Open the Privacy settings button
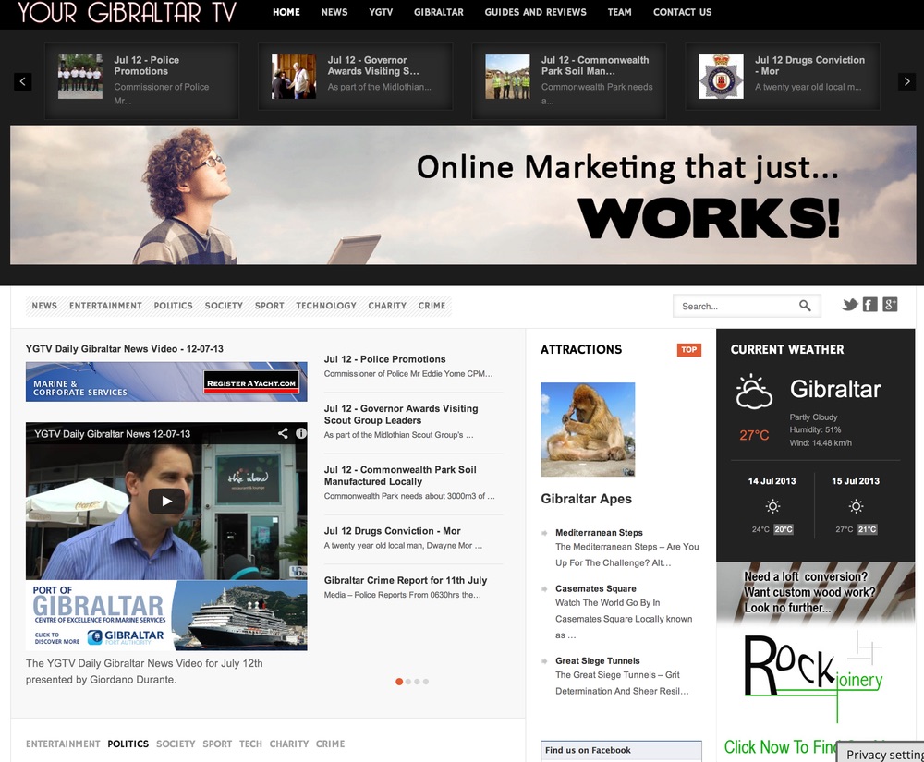Screen dimensions: 924x762 (881, 753)
